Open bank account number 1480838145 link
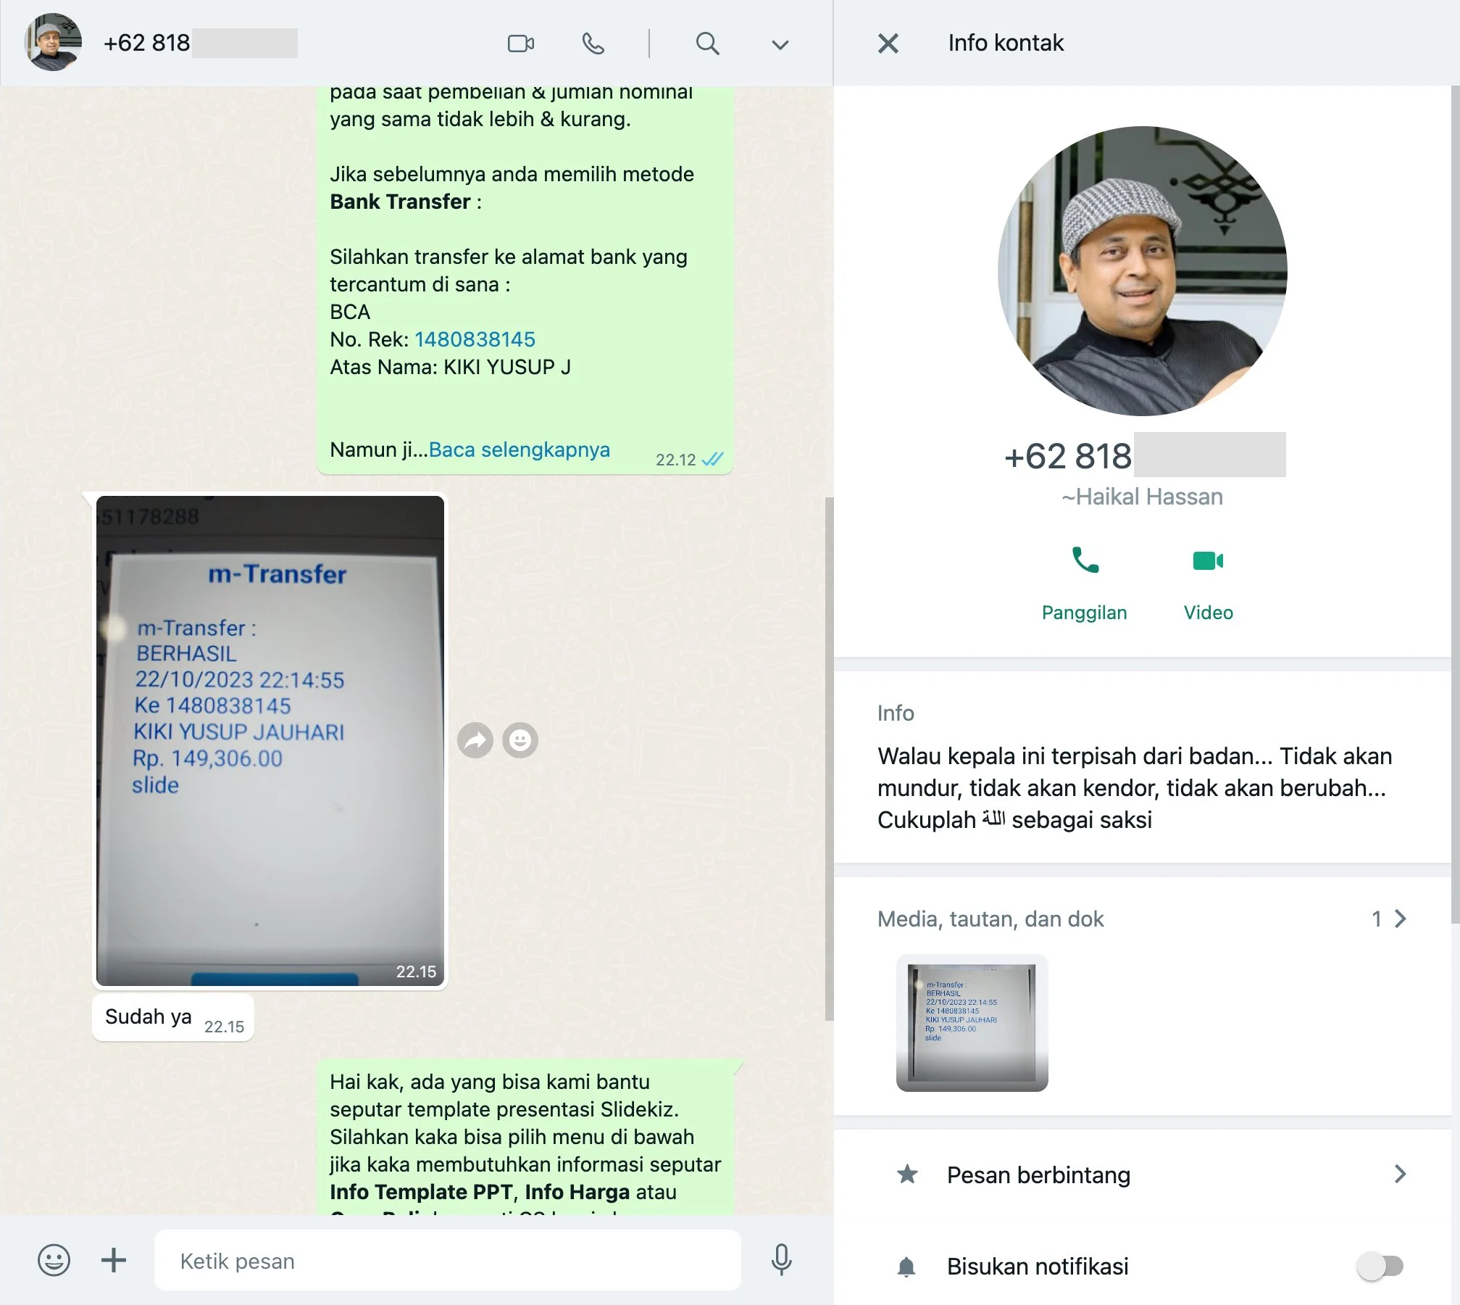The width and height of the screenshot is (1460, 1305). [x=475, y=339]
